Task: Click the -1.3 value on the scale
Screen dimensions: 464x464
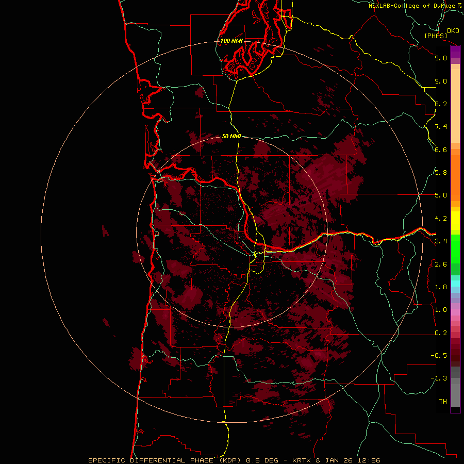Action: [x=439, y=378]
